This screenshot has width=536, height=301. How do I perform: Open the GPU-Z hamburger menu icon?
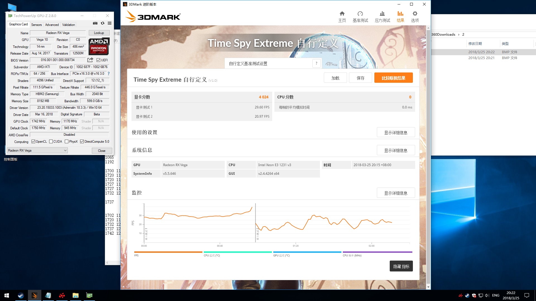point(110,23)
